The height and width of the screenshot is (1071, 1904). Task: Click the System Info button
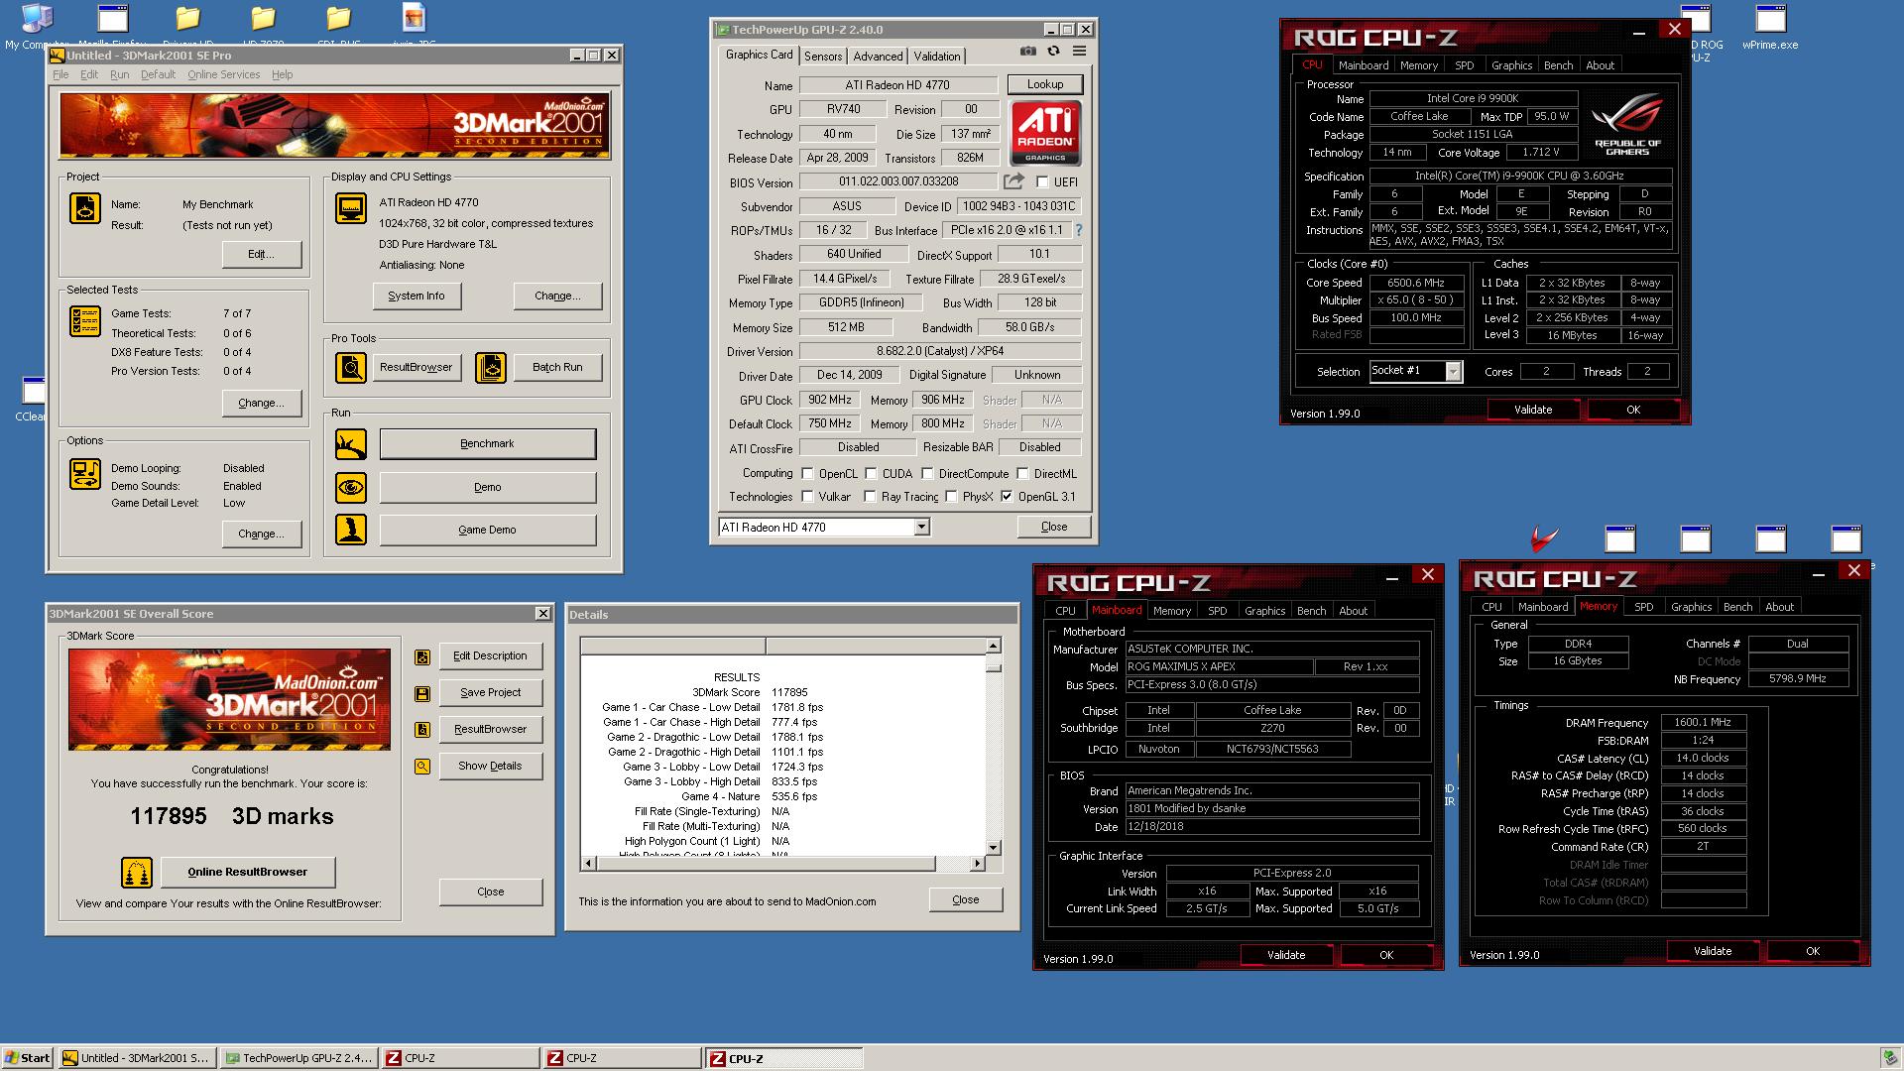(x=416, y=296)
